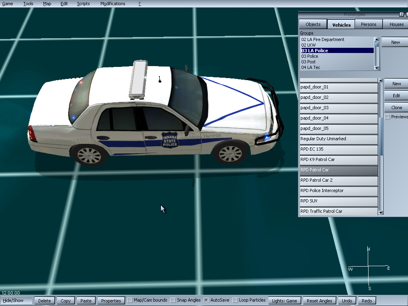
Task: Click the Lights: Game button
Action: pos(284,300)
